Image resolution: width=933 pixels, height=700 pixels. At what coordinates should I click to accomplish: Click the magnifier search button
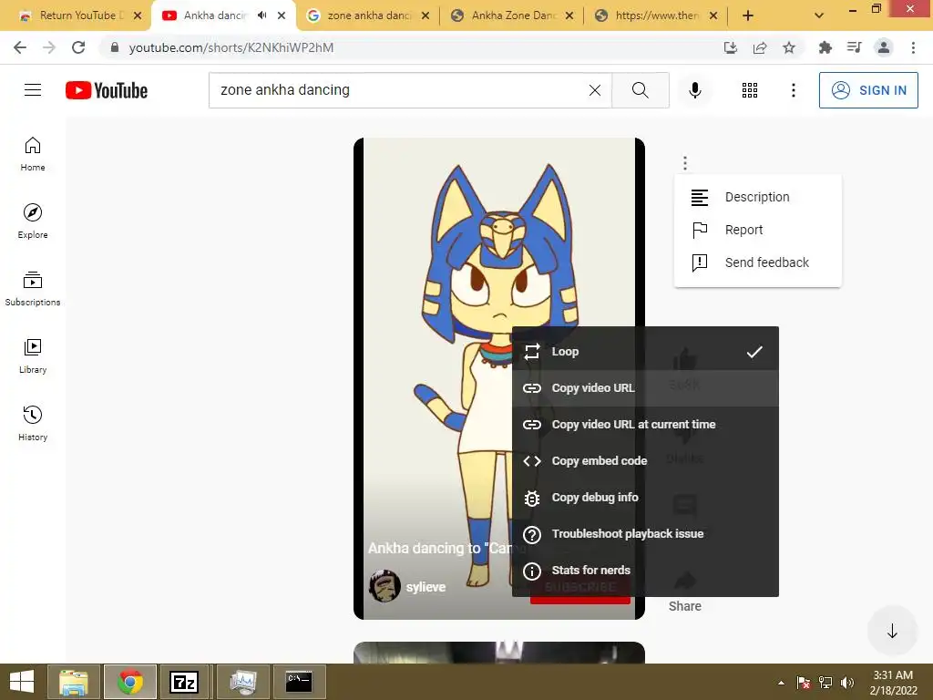[x=641, y=90]
